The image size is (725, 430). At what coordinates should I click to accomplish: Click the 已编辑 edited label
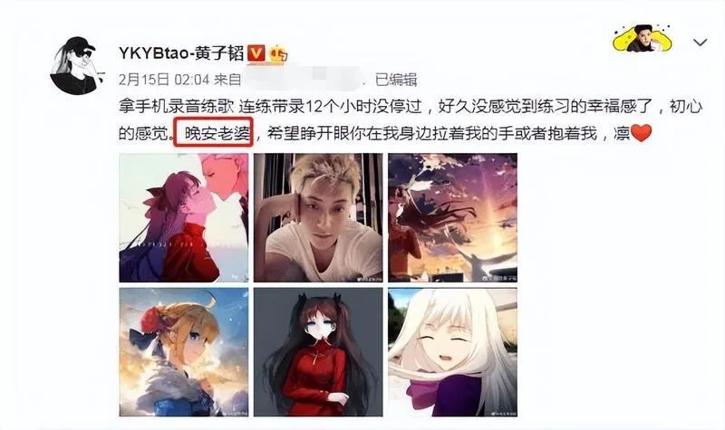[x=396, y=80]
